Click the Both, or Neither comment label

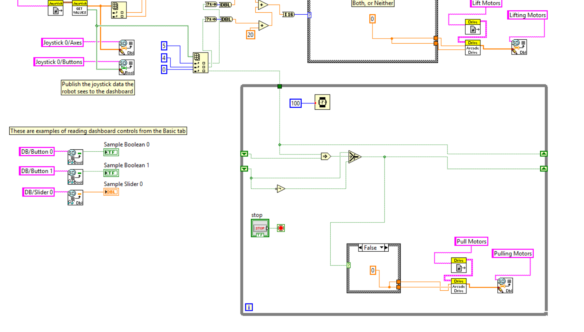[373, 3]
